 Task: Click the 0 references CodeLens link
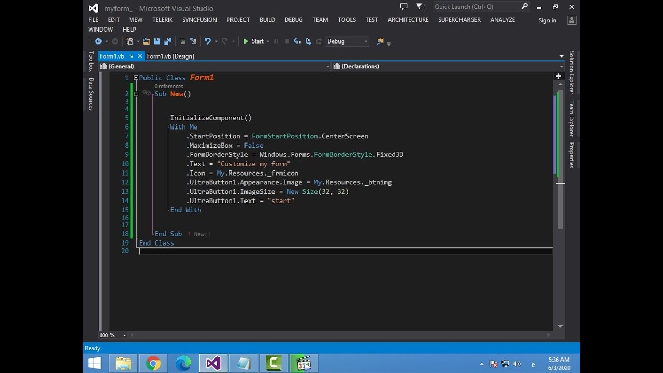point(169,87)
